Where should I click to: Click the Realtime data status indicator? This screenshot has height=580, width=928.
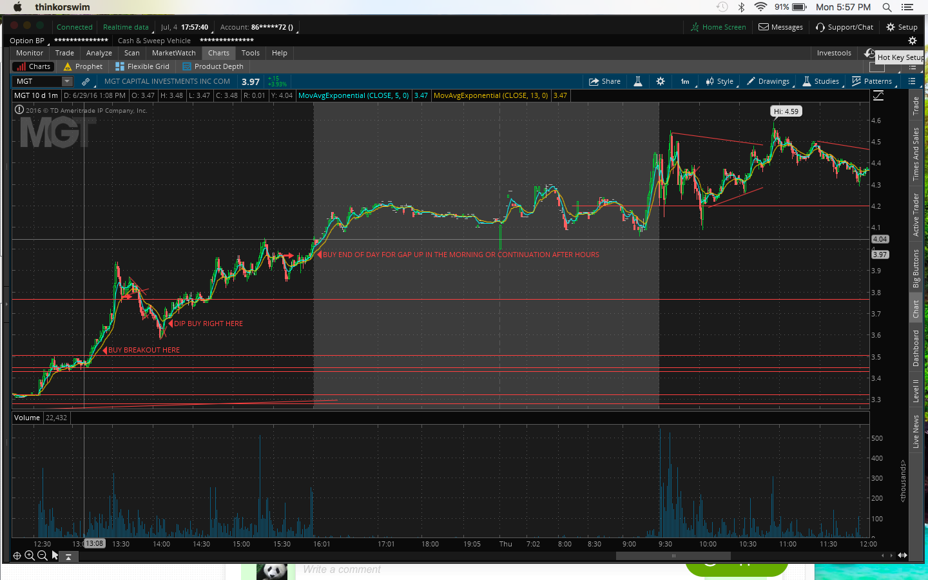coord(127,27)
